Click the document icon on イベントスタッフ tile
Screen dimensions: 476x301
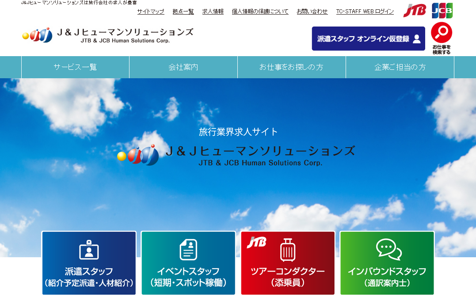189,250
